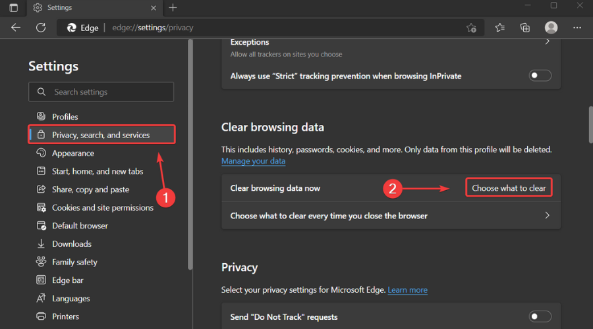Viewport: 593px width, 329px height.
Task: Click the Downloads arrow icon
Action: 41,243
